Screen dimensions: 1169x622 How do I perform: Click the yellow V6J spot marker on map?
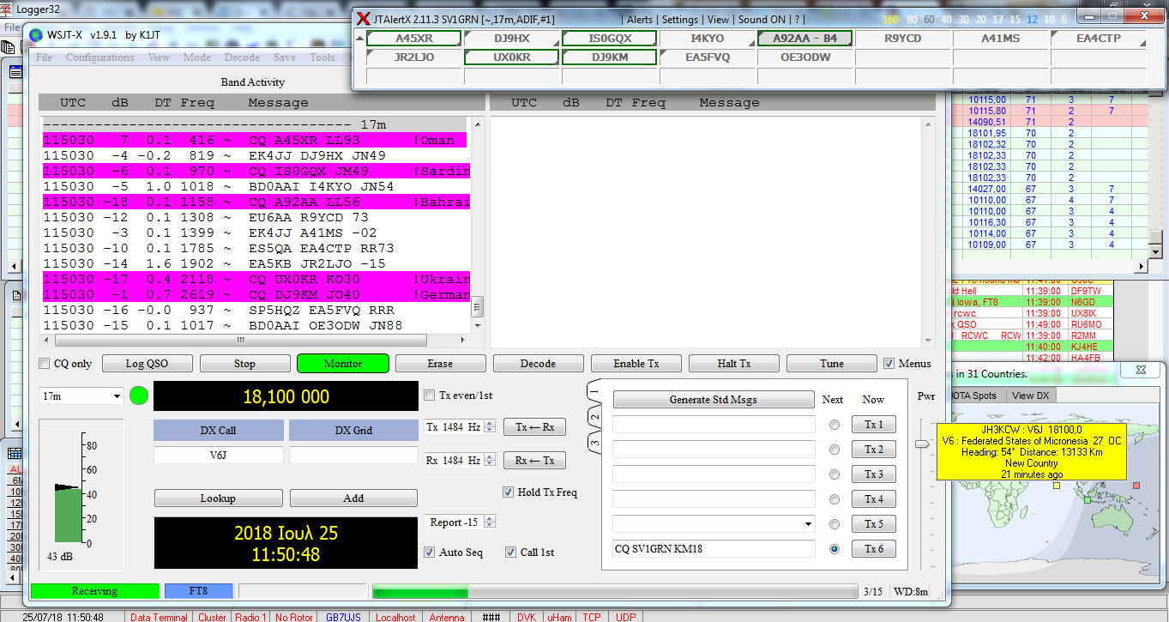tap(1058, 485)
